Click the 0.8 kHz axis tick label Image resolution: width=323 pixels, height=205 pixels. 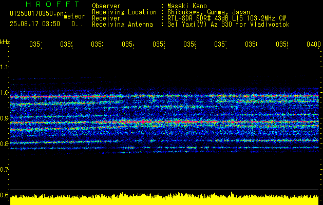click(4, 143)
